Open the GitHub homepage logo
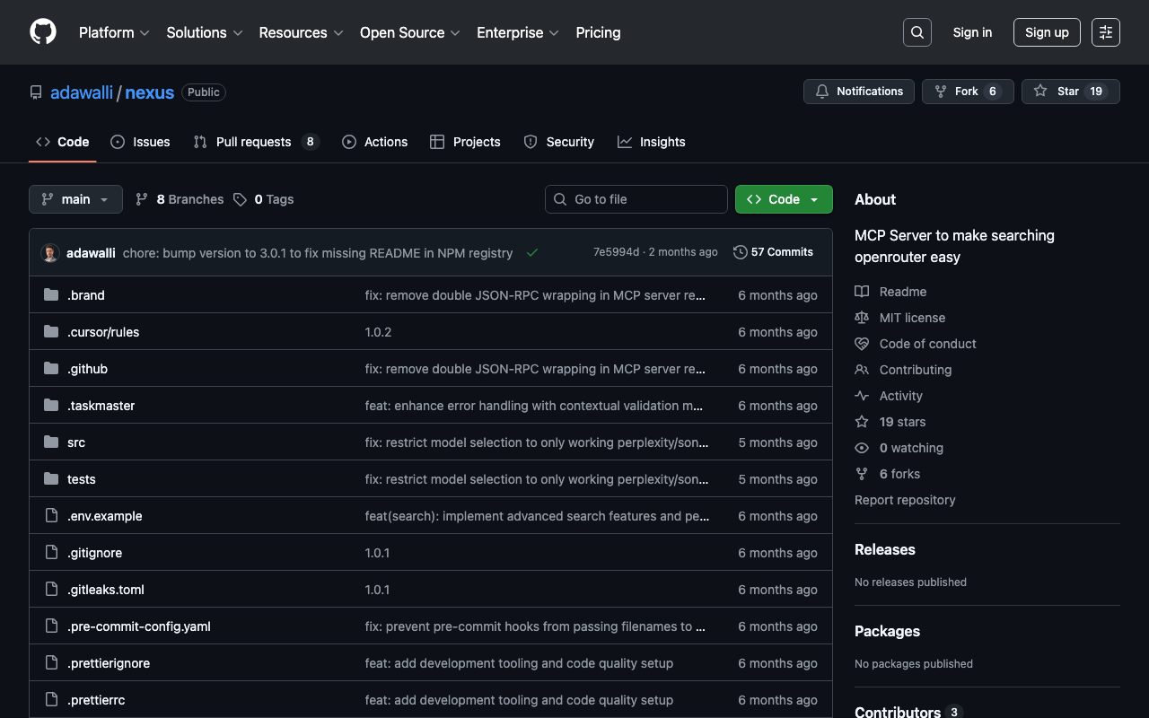The image size is (1149, 718). (x=43, y=32)
